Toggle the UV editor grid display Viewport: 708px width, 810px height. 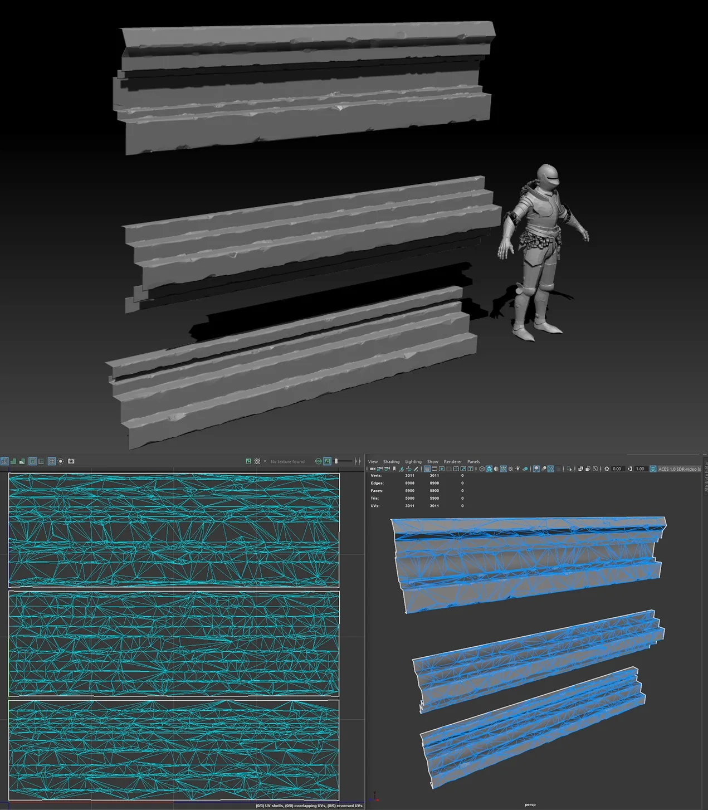point(52,461)
